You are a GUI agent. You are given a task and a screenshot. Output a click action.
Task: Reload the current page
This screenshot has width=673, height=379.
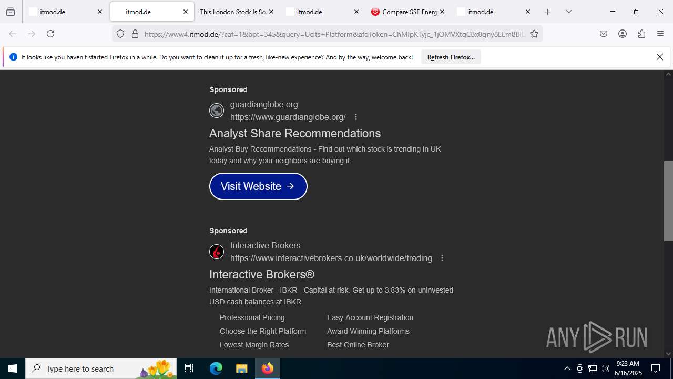pos(50,34)
